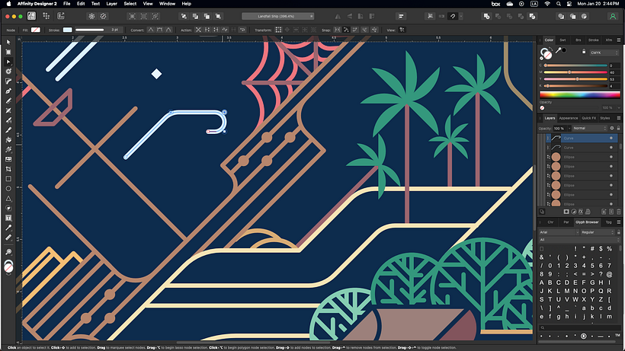
Task: Click the Fill color swatch in context toolbar
Action: point(35,30)
